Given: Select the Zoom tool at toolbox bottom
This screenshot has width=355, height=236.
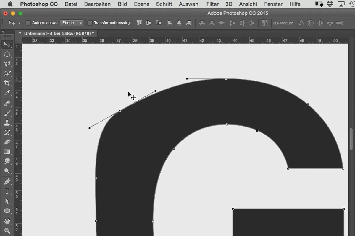Looking at the screenshot, I should coord(7,231).
